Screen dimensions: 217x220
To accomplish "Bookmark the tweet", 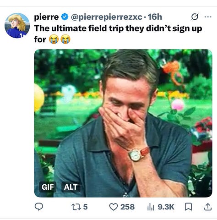I will point(188,207).
